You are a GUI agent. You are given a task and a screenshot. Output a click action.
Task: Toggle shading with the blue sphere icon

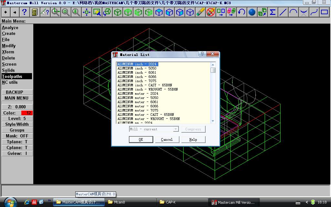[252, 12]
